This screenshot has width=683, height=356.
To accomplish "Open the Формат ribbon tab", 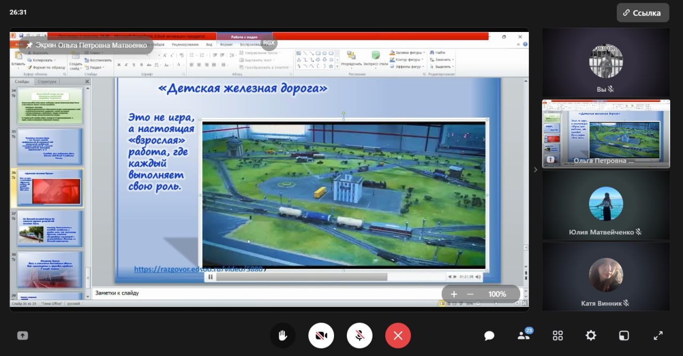I will click(226, 45).
